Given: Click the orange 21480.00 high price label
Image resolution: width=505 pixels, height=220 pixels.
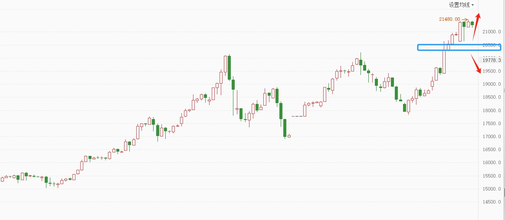Looking at the screenshot, I should click(x=449, y=19).
